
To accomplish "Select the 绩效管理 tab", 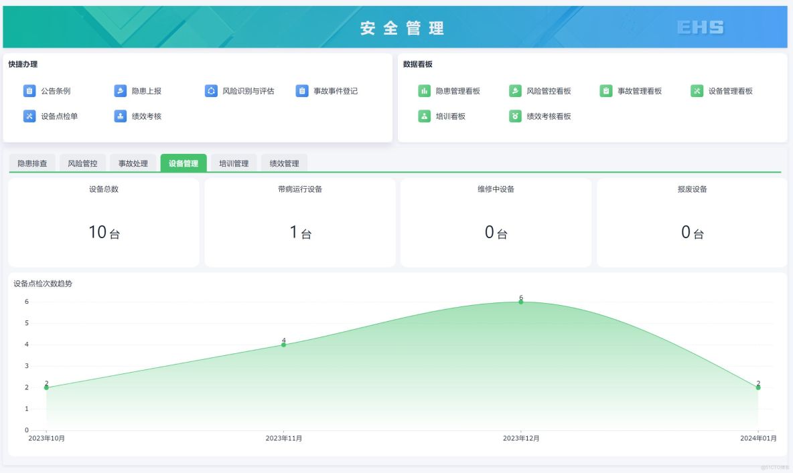I will (x=285, y=162).
